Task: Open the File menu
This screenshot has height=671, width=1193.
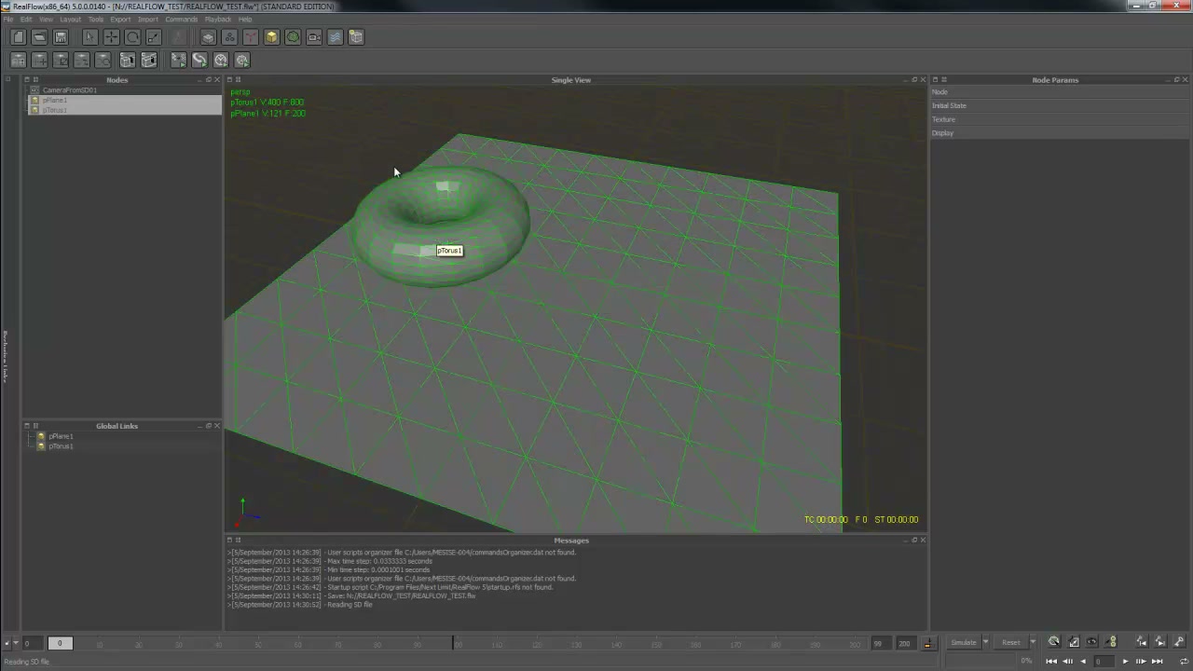Action: 8,20
